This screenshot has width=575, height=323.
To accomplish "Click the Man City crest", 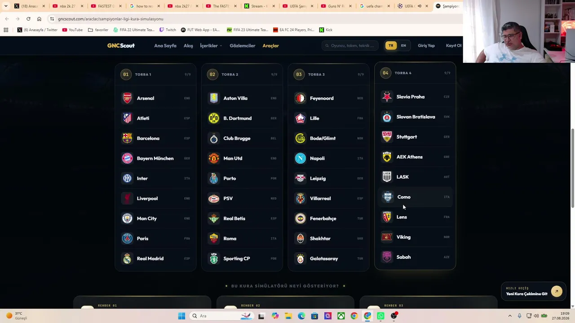I will (x=128, y=218).
